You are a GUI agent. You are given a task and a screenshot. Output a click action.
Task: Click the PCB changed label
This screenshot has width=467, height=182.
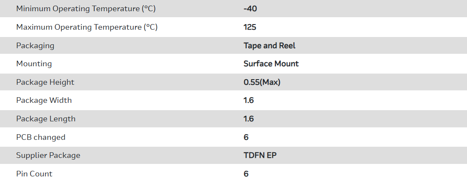pos(41,137)
